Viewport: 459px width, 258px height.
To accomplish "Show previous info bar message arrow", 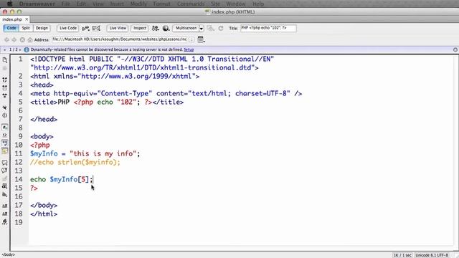I will pos(5,49).
